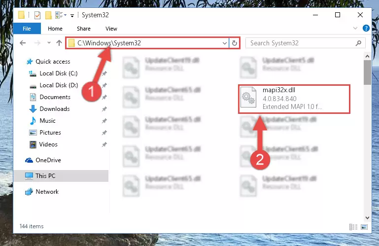Switch to the Home ribbon tab
379x246 pixels.
tap(55, 29)
